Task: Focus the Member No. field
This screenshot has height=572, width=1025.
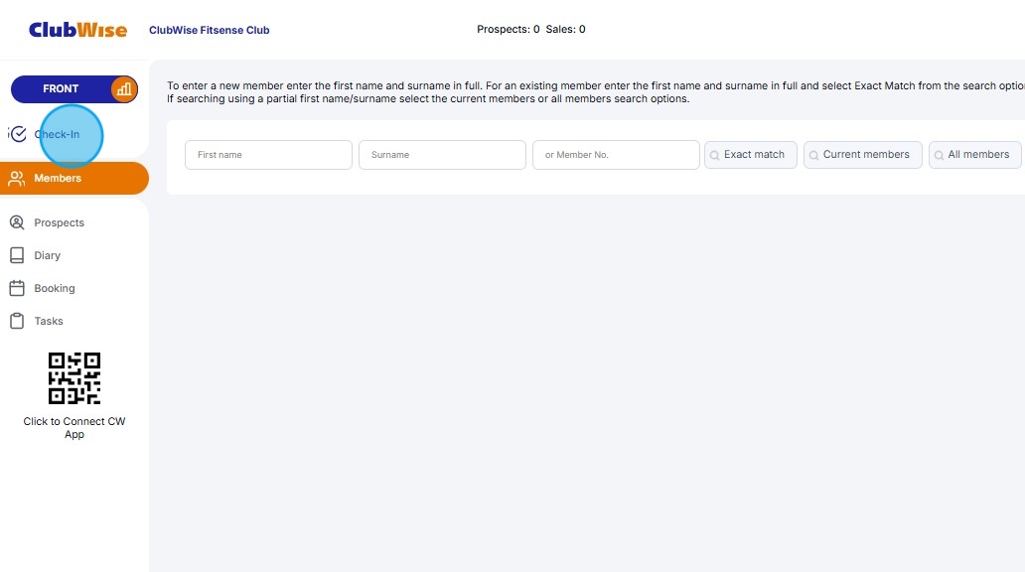Action: pyautogui.click(x=617, y=155)
